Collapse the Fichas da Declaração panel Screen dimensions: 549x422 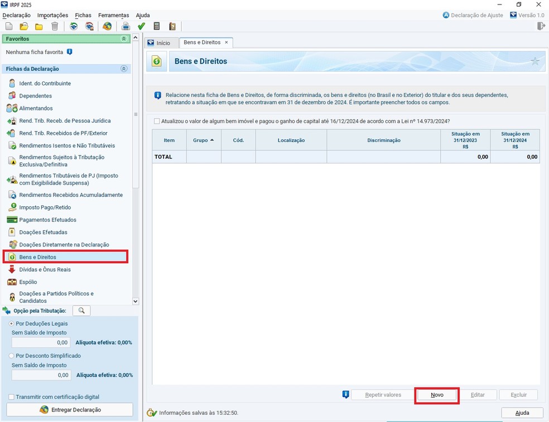124,69
